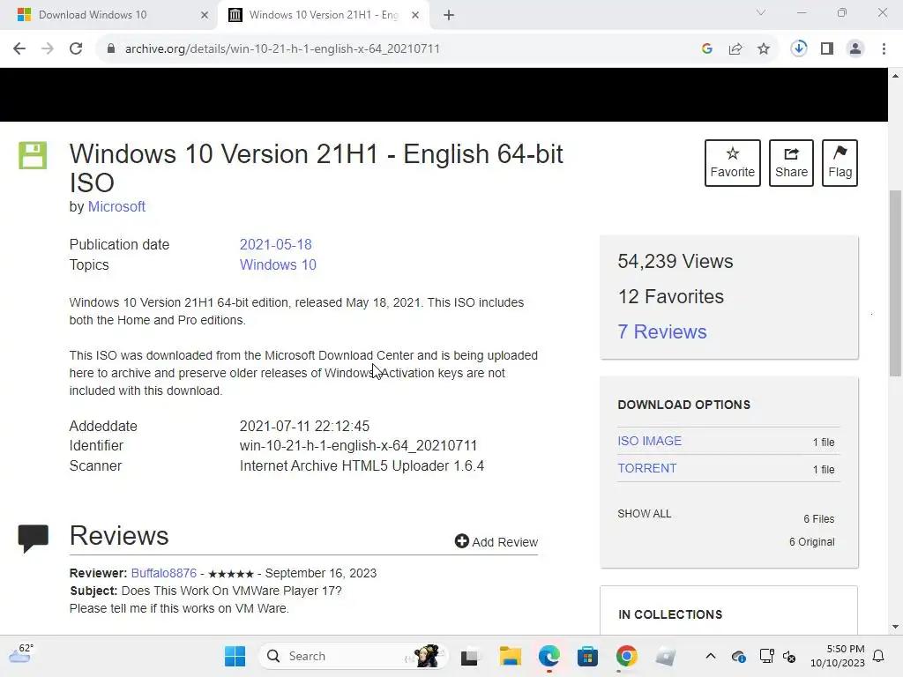The width and height of the screenshot is (903, 677).
Task: Bookmark this tab with star icon
Action: (x=764, y=49)
